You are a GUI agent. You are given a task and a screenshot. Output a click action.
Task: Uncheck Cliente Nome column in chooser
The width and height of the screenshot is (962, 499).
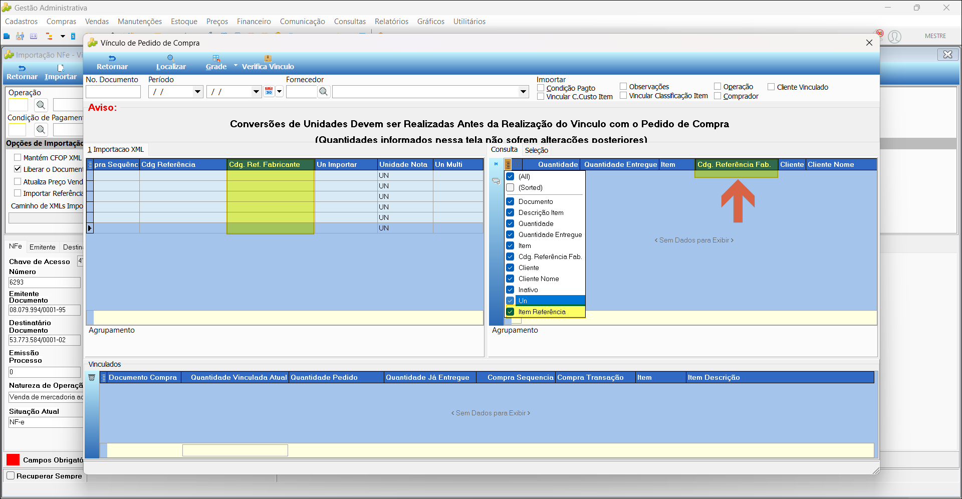click(510, 279)
